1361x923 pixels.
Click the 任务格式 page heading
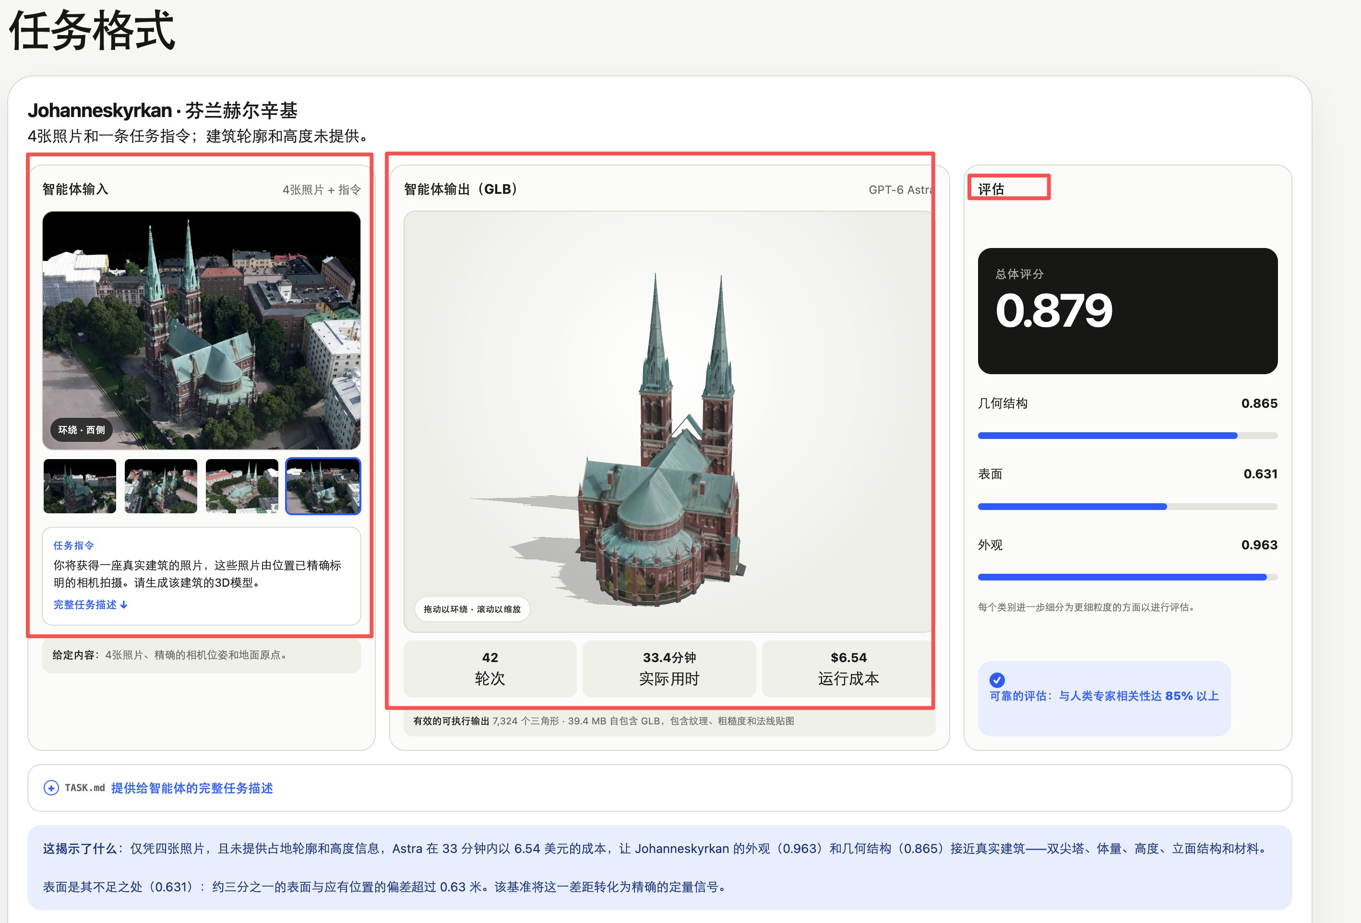(x=92, y=30)
